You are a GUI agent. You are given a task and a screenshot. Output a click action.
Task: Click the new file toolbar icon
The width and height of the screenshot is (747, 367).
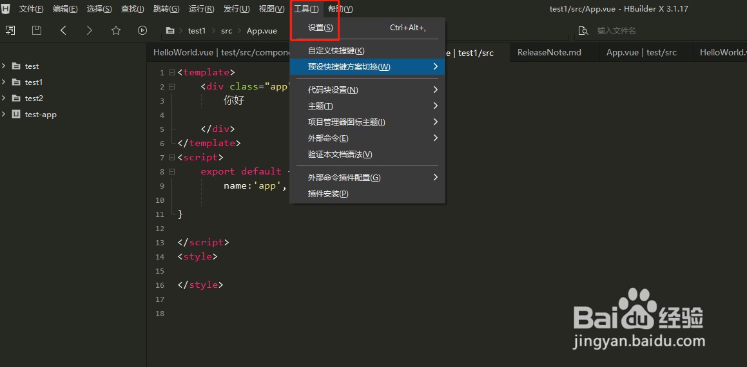point(10,30)
